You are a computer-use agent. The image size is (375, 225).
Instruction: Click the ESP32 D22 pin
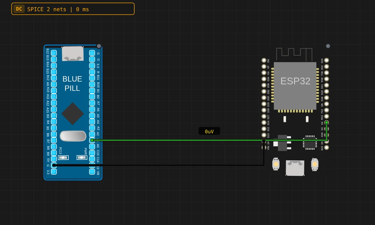tap(327, 66)
